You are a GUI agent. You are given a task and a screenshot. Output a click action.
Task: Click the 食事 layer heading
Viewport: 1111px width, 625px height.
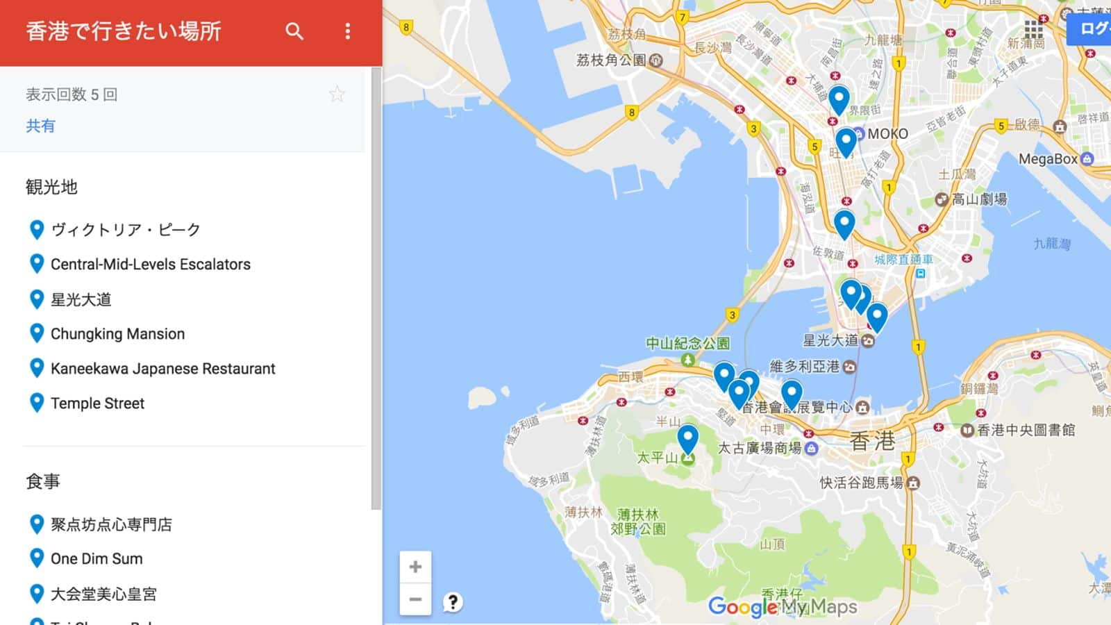[43, 481]
